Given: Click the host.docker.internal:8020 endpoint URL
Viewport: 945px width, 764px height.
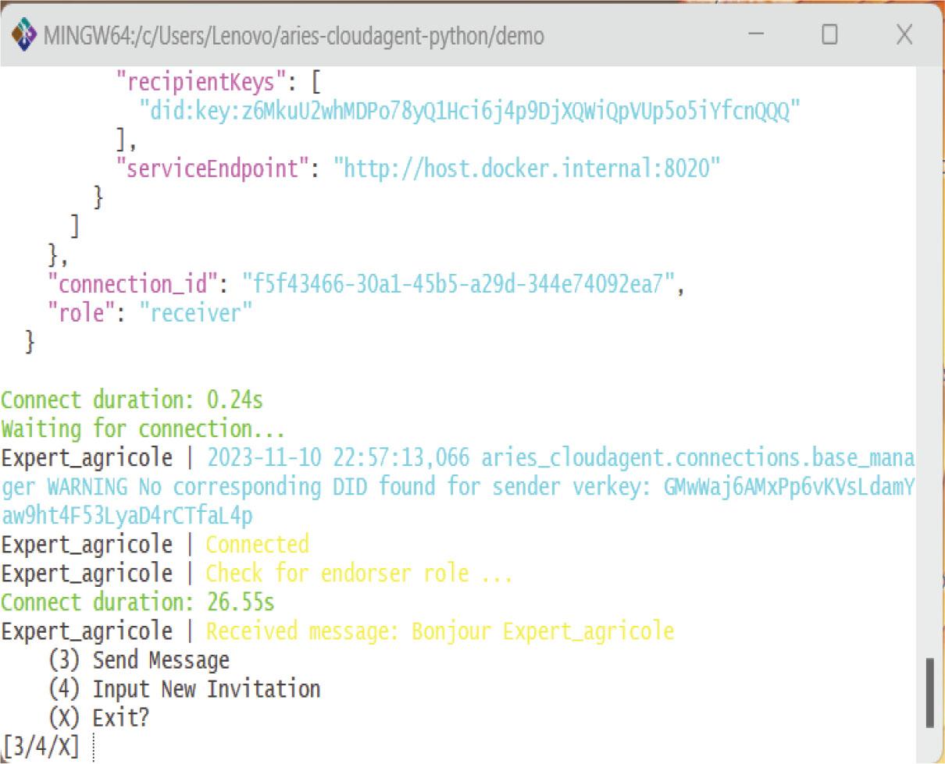Looking at the screenshot, I should point(527,168).
